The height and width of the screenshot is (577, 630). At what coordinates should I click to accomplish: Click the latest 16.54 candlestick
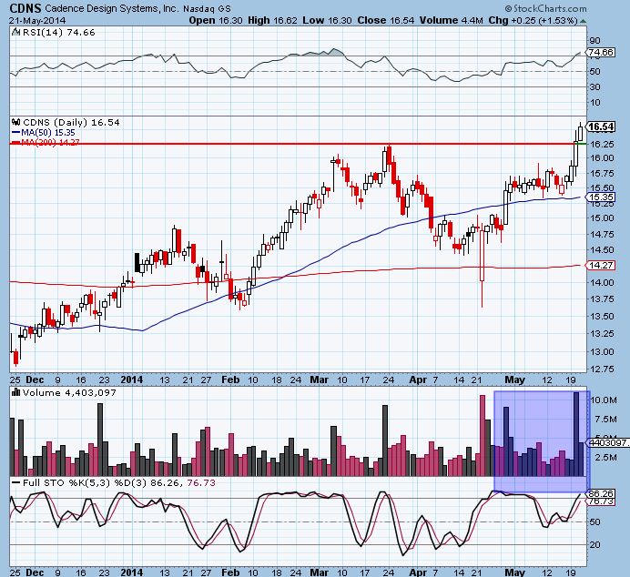click(x=580, y=133)
